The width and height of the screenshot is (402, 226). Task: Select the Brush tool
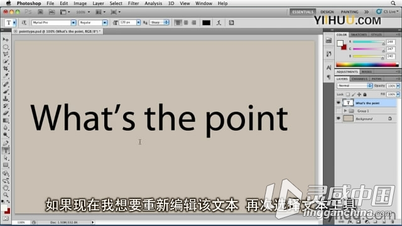tap(6, 91)
